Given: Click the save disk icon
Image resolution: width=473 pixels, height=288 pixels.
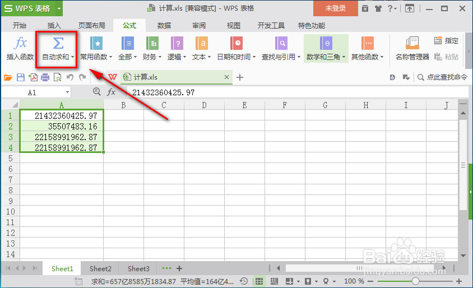Looking at the screenshot, I should coord(21,77).
